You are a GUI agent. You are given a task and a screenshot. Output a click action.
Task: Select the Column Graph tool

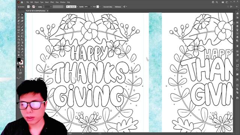[x=22, y=49]
